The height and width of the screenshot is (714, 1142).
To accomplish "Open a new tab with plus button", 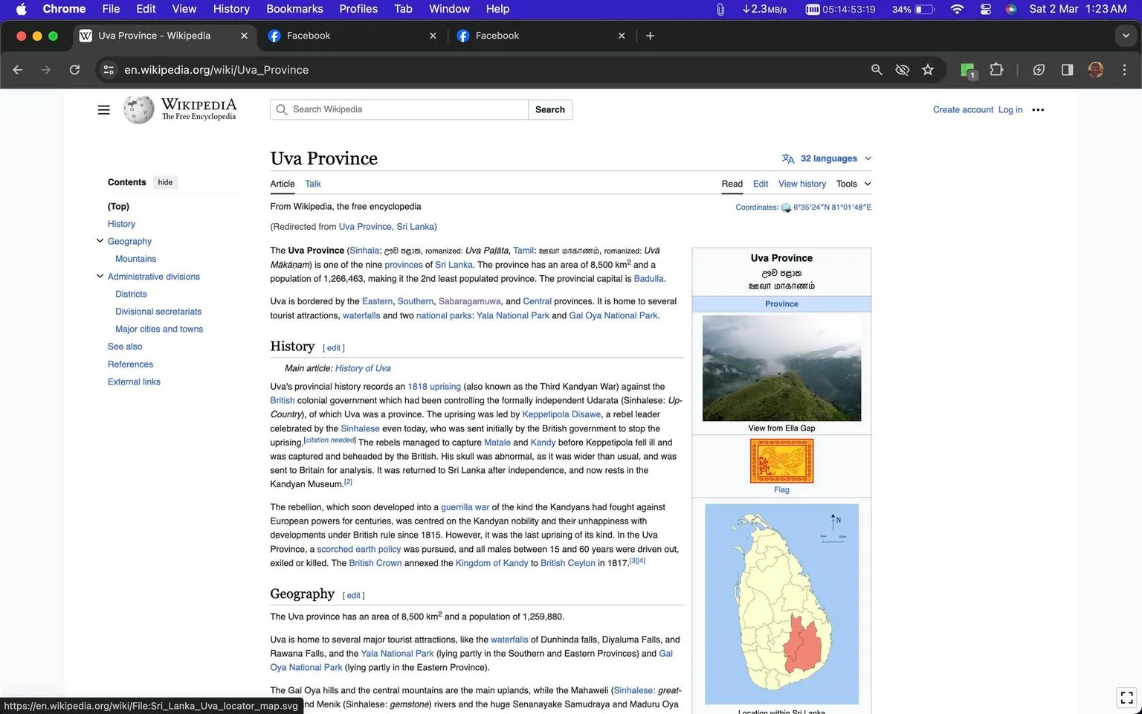I will pyautogui.click(x=650, y=36).
